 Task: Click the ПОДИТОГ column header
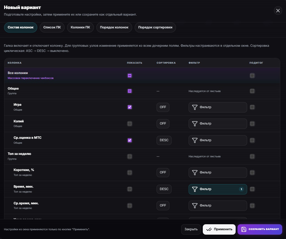256,63
